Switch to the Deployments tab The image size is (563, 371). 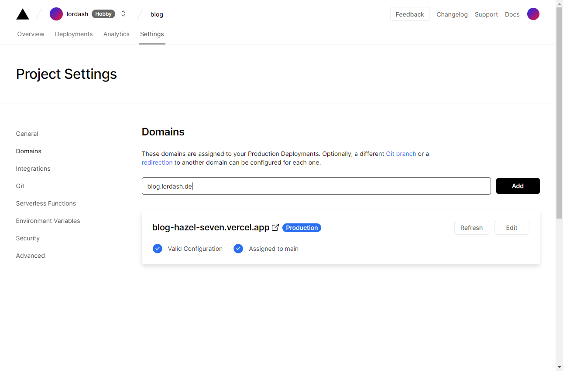point(74,34)
